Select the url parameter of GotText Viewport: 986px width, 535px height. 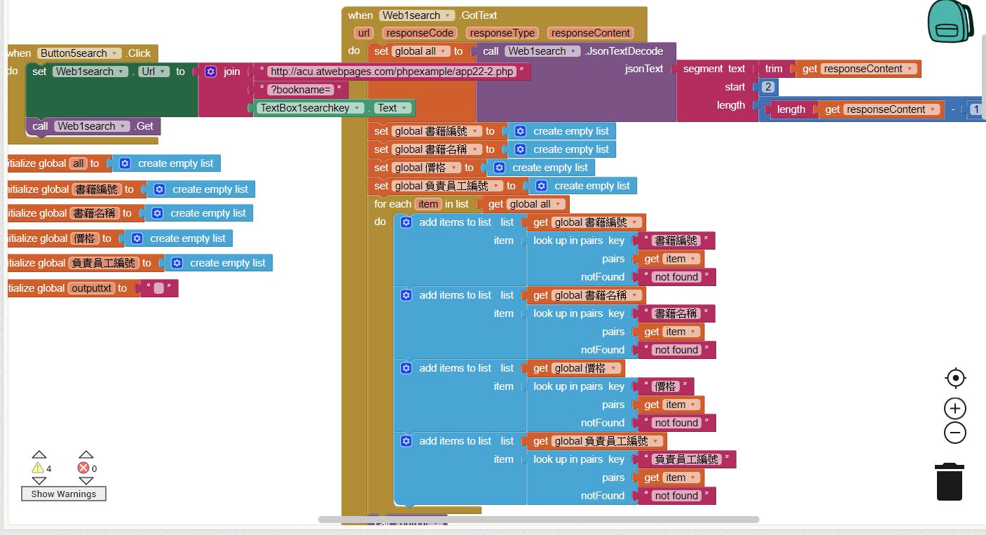click(x=364, y=33)
